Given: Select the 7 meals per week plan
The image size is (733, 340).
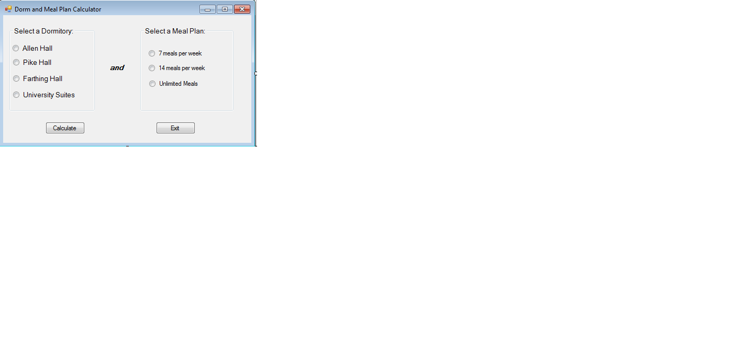Looking at the screenshot, I should 152,53.
